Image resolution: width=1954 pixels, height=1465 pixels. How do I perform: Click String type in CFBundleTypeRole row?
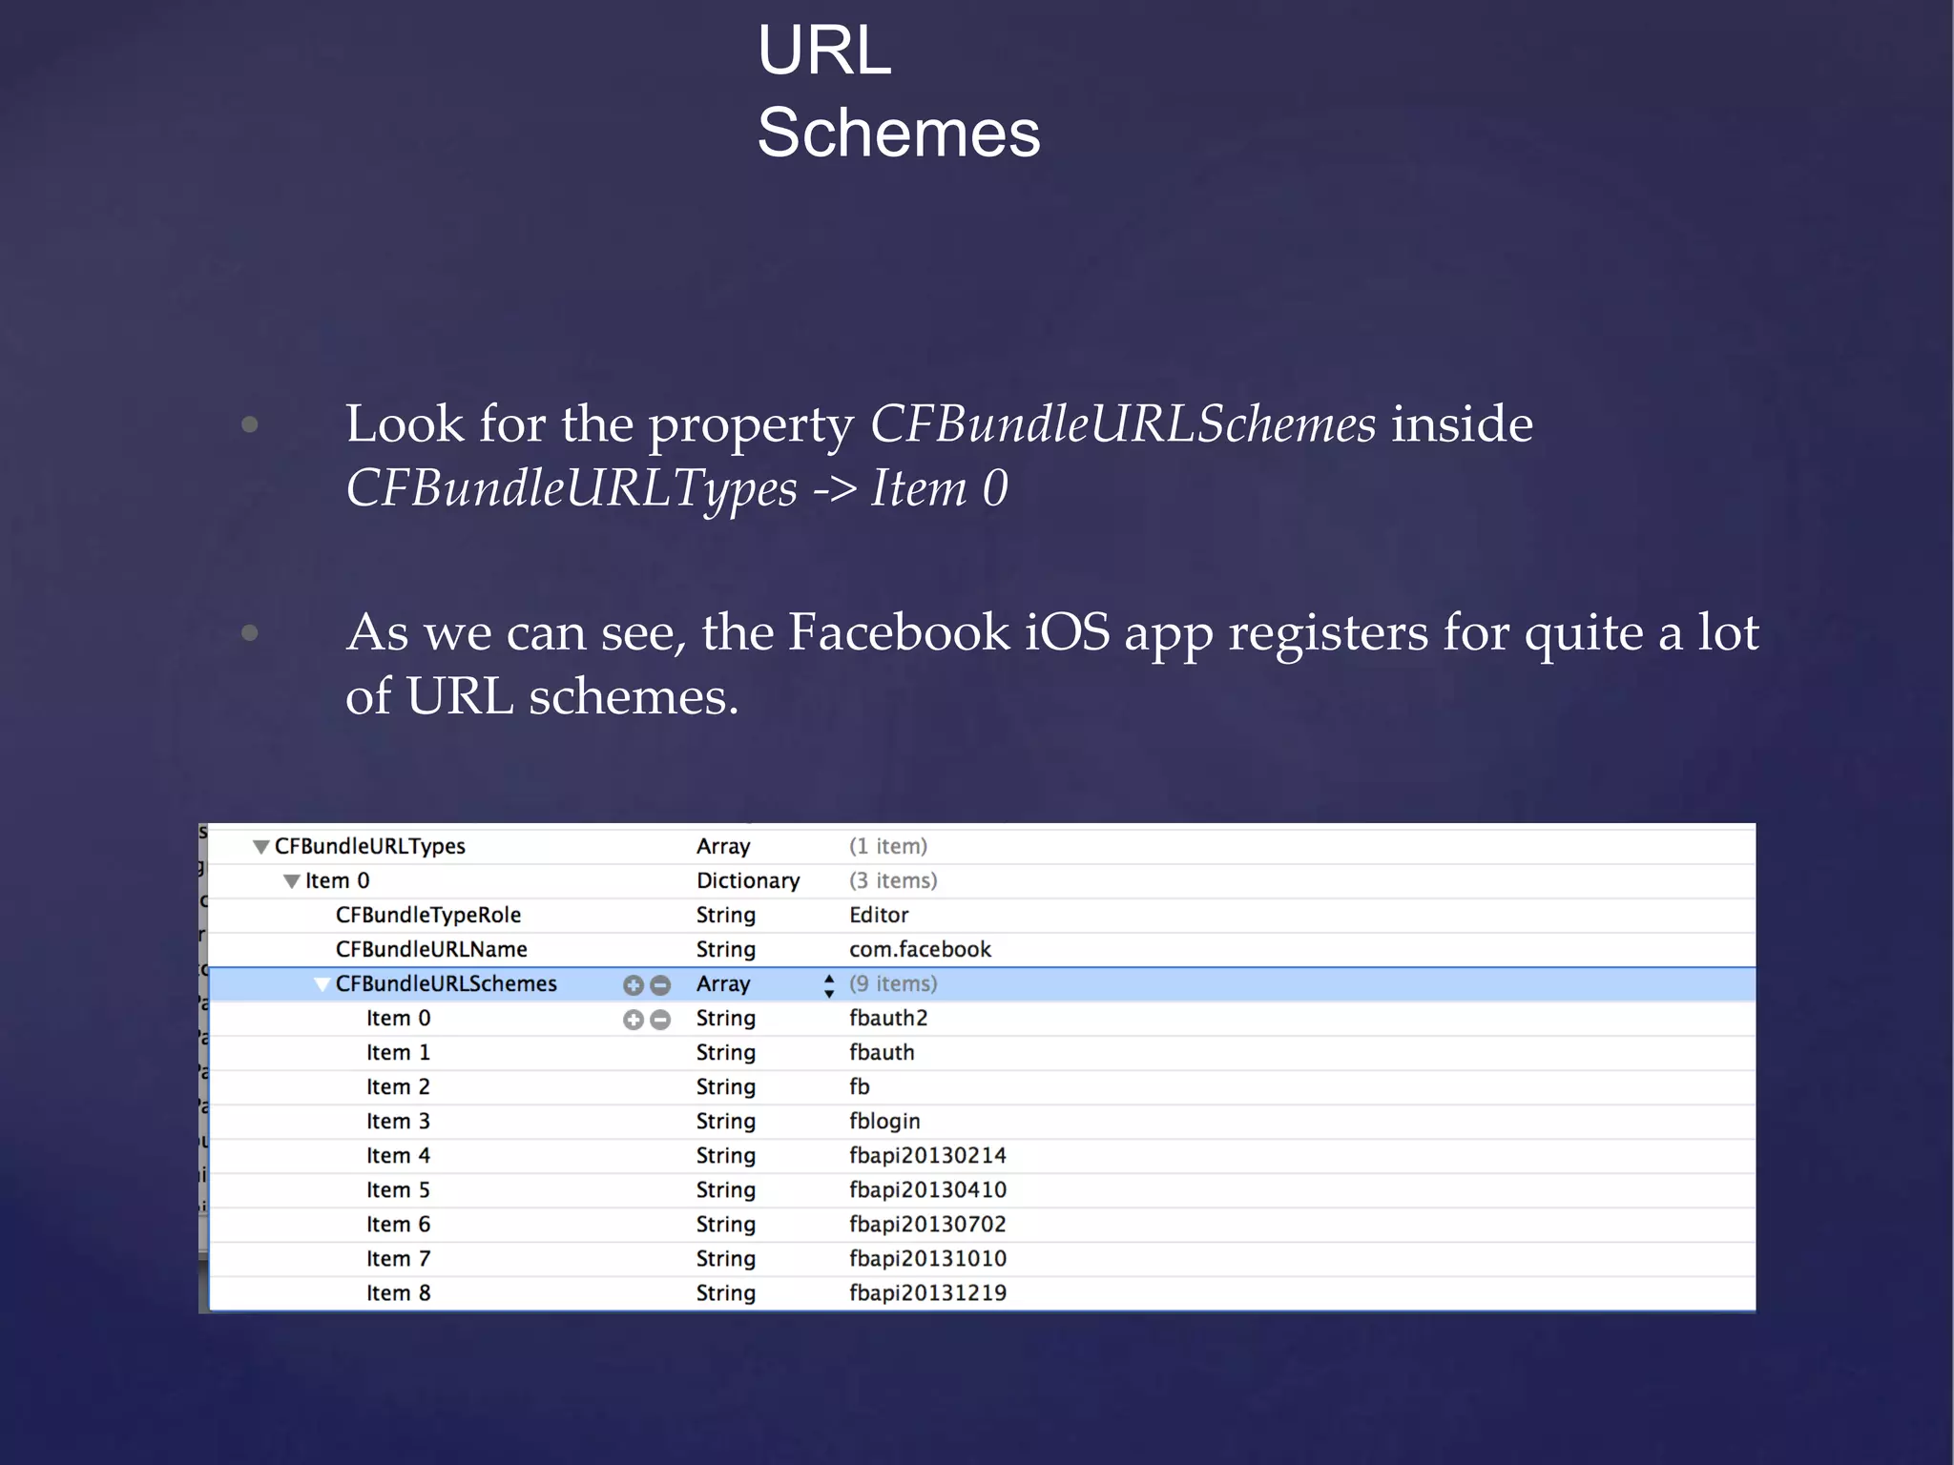726,915
